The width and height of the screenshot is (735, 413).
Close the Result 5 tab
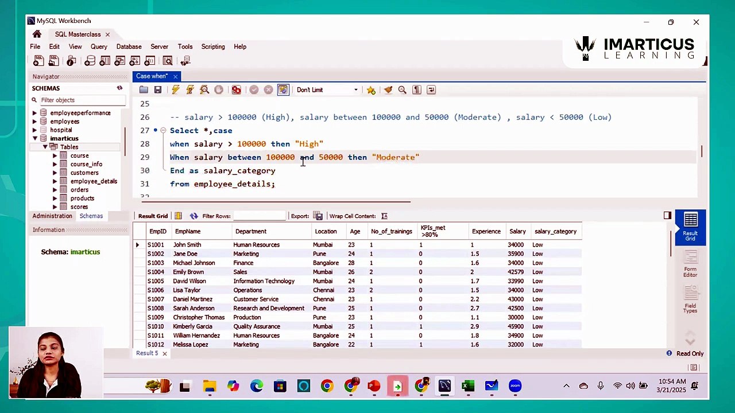point(164,353)
